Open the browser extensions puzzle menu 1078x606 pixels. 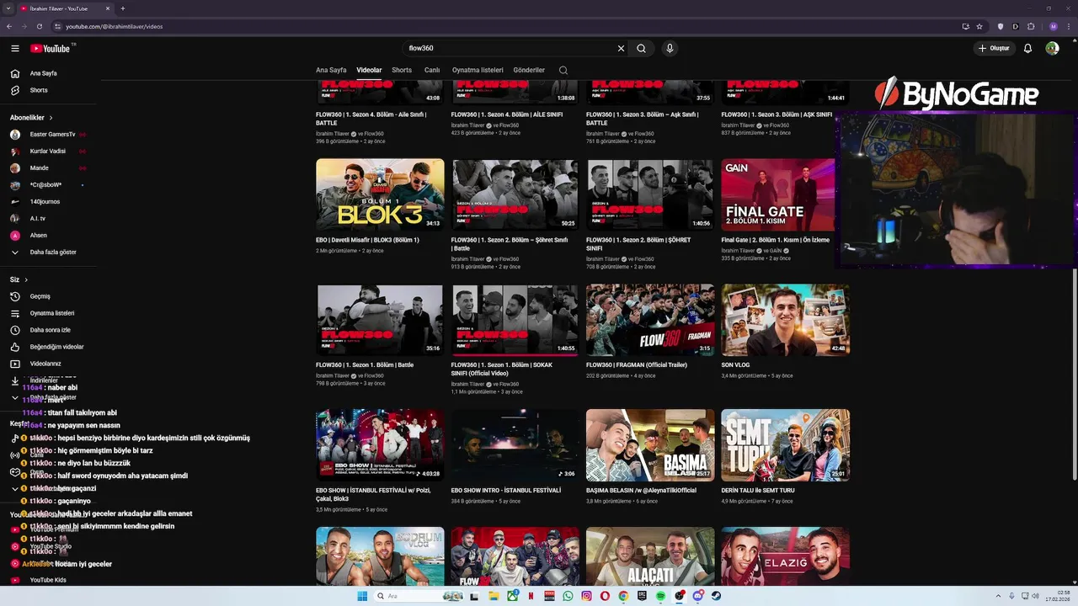tap(1031, 26)
